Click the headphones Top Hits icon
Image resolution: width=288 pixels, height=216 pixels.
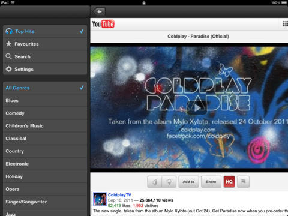coord(9,31)
